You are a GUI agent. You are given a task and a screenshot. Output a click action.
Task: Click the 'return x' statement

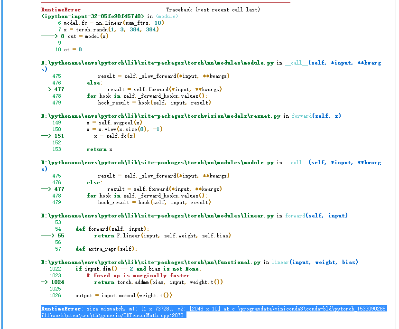99,149
